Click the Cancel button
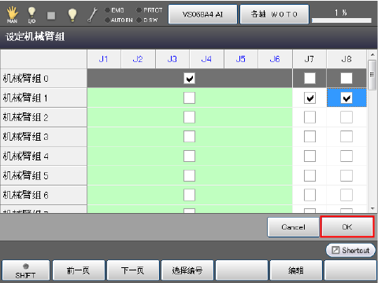The image size is (378, 283). (293, 227)
